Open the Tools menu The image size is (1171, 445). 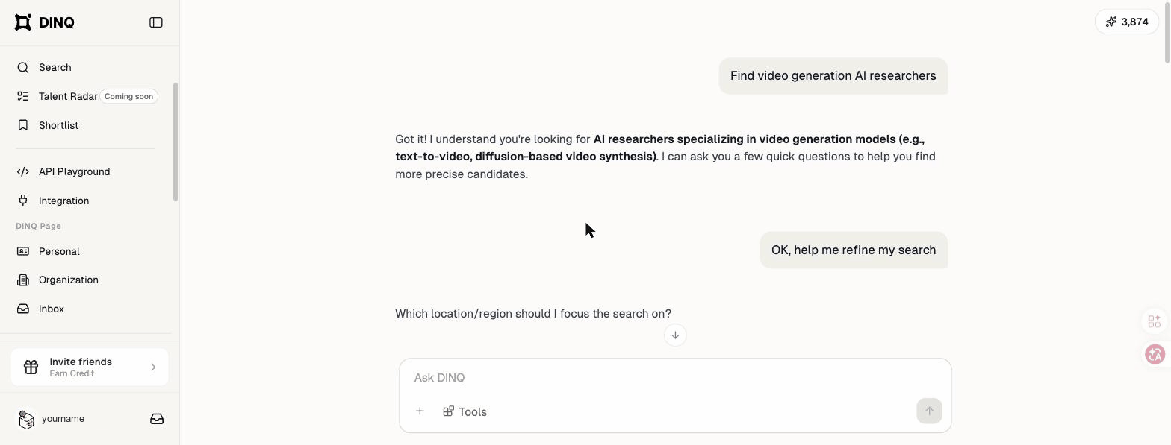465,411
